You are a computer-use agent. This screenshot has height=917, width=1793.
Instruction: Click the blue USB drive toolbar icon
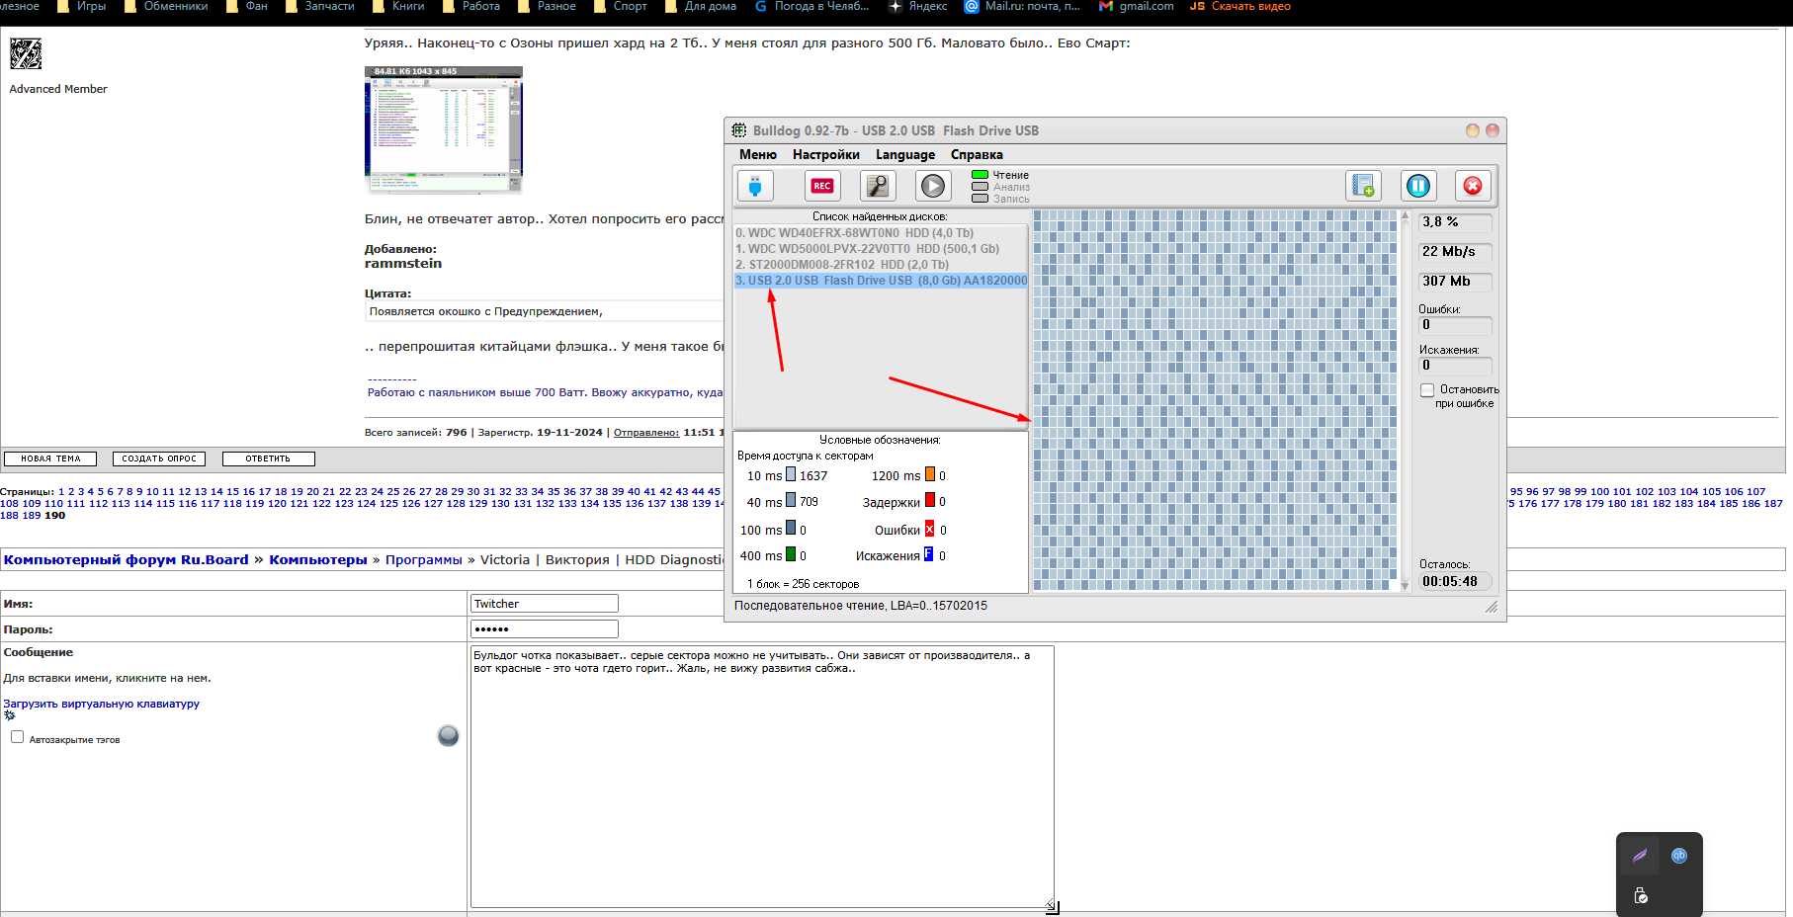click(x=755, y=186)
